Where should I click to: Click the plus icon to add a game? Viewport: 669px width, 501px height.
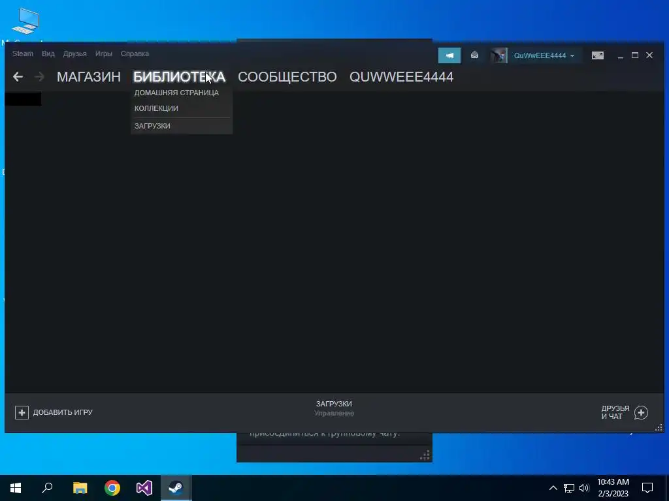(x=22, y=412)
